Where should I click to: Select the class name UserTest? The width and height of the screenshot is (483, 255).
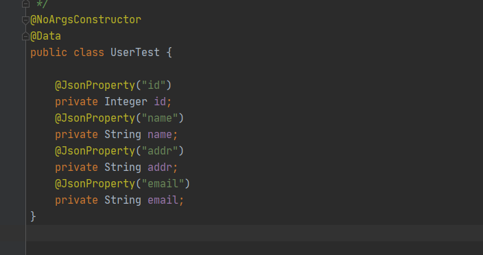click(x=135, y=53)
